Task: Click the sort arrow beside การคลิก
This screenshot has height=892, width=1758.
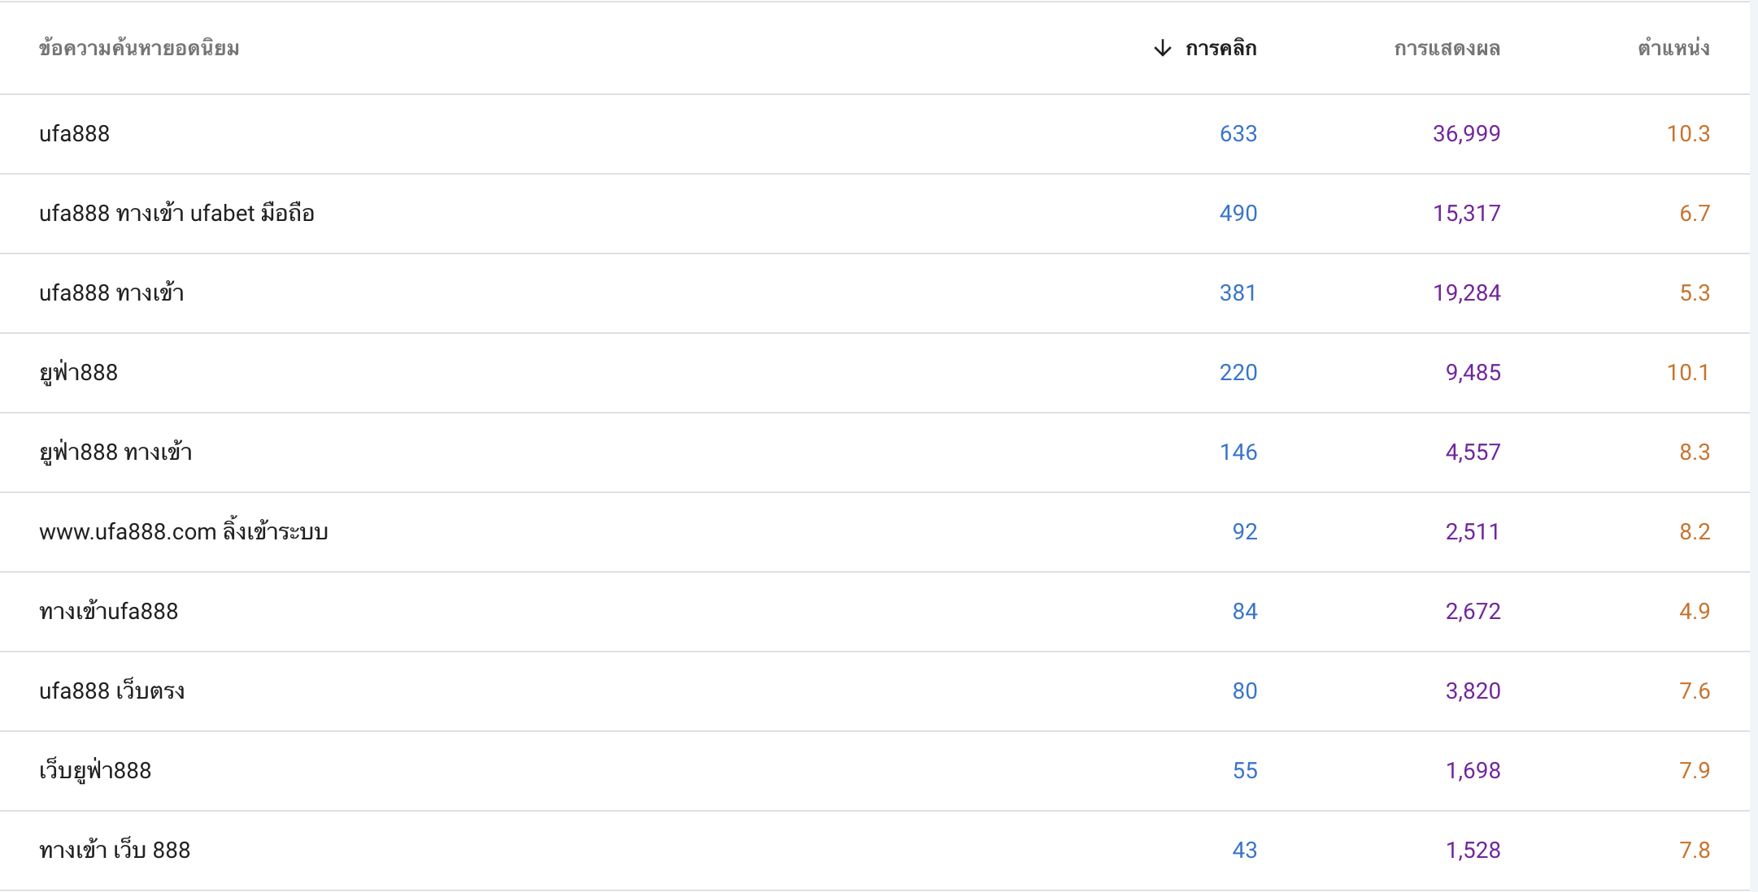Action: pyautogui.click(x=1163, y=49)
